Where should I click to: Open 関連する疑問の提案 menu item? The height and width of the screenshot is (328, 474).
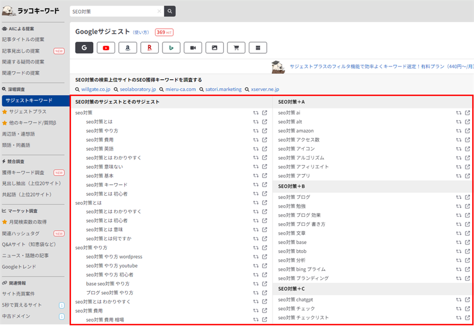[x=23, y=62]
